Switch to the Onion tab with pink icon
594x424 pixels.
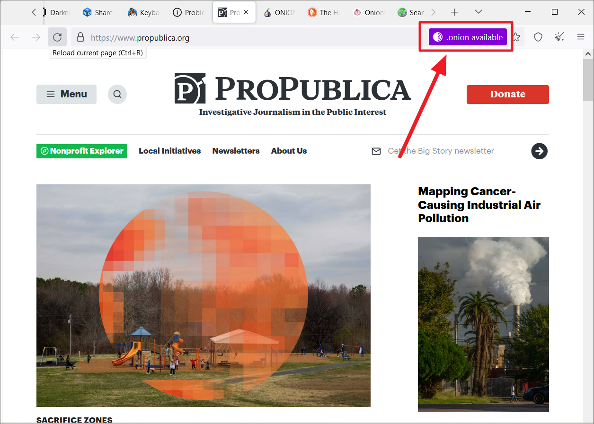pos(369,13)
